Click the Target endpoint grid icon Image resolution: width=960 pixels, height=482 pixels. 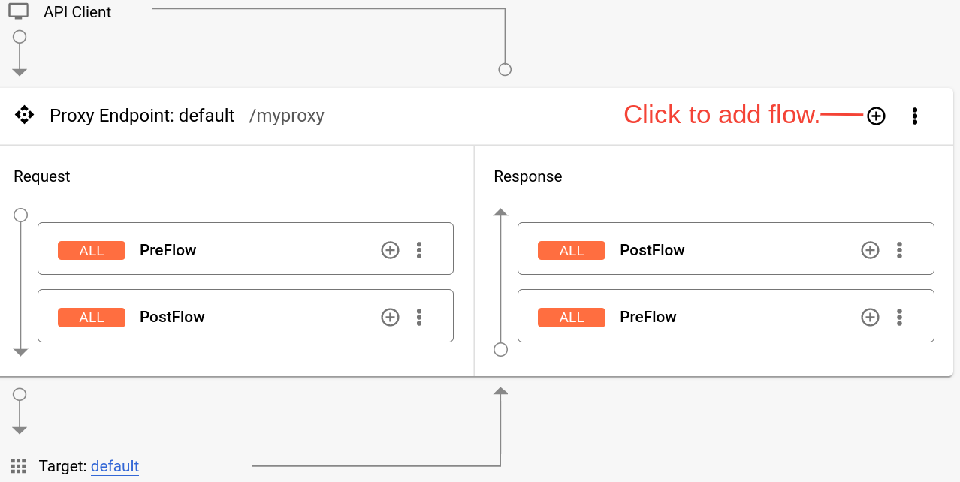tap(18, 466)
